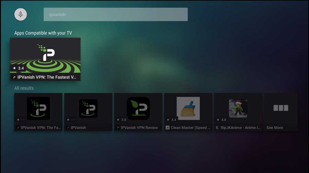Viewport: 309px width, 173px height.
Task: Open the Clean Master broom icon
Action: point(188,108)
